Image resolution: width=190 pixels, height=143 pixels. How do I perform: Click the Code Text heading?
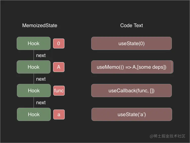click(x=131, y=25)
